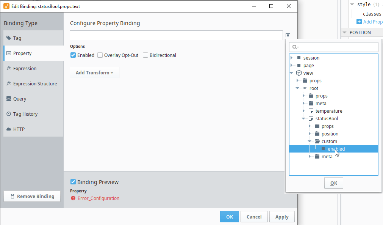Expand props under the view node

297,80
